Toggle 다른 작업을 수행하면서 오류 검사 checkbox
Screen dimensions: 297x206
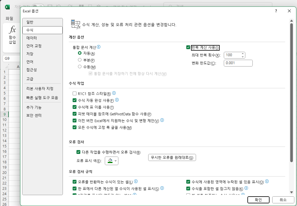pos(78,152)
